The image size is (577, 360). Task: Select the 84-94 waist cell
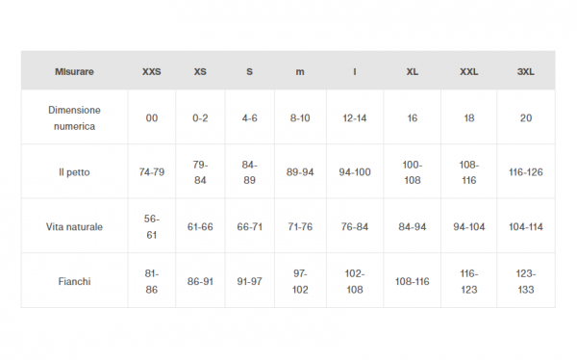point(413,226)
